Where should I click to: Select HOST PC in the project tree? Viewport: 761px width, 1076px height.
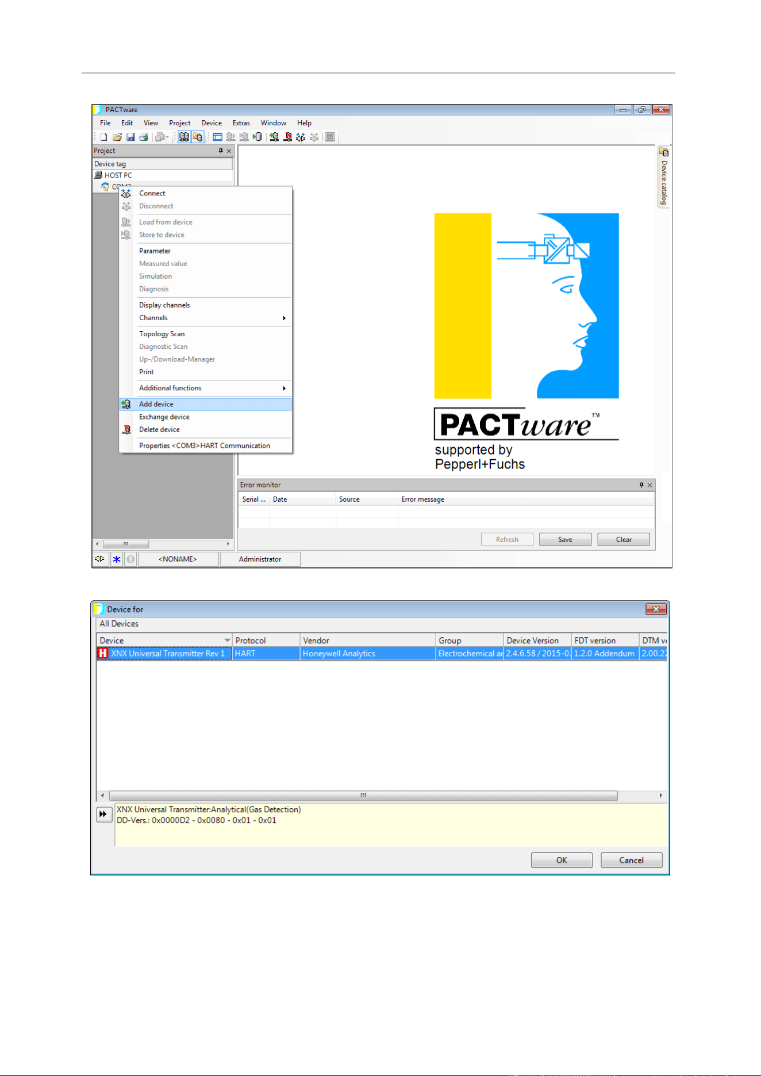118,175
